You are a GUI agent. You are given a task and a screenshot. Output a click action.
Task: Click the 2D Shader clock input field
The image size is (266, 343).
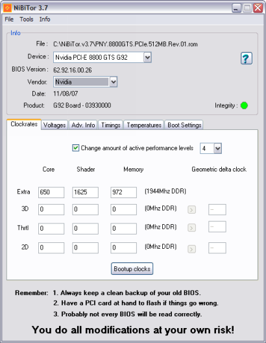coord(85,248)
